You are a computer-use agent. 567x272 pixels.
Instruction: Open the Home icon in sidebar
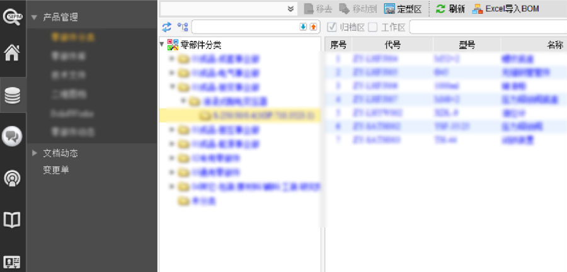point(12,52)
